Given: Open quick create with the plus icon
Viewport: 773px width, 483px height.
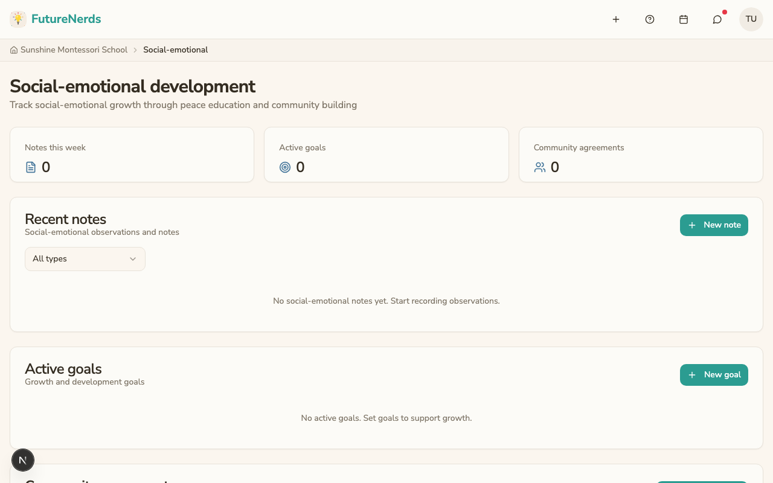Looking at the screenshot, I should (615, 19).
